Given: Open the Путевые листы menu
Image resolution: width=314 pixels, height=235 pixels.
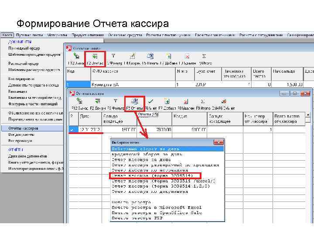Looking at the screenshot, I should pos(30,35).
